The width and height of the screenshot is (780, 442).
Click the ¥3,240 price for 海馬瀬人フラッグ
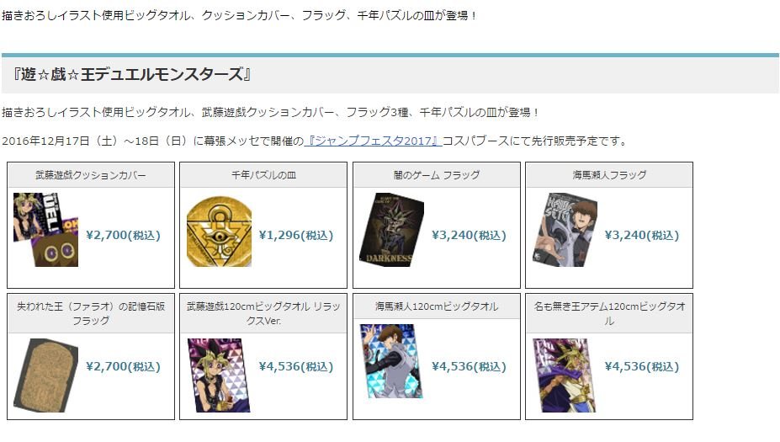(x=642, y=235)
